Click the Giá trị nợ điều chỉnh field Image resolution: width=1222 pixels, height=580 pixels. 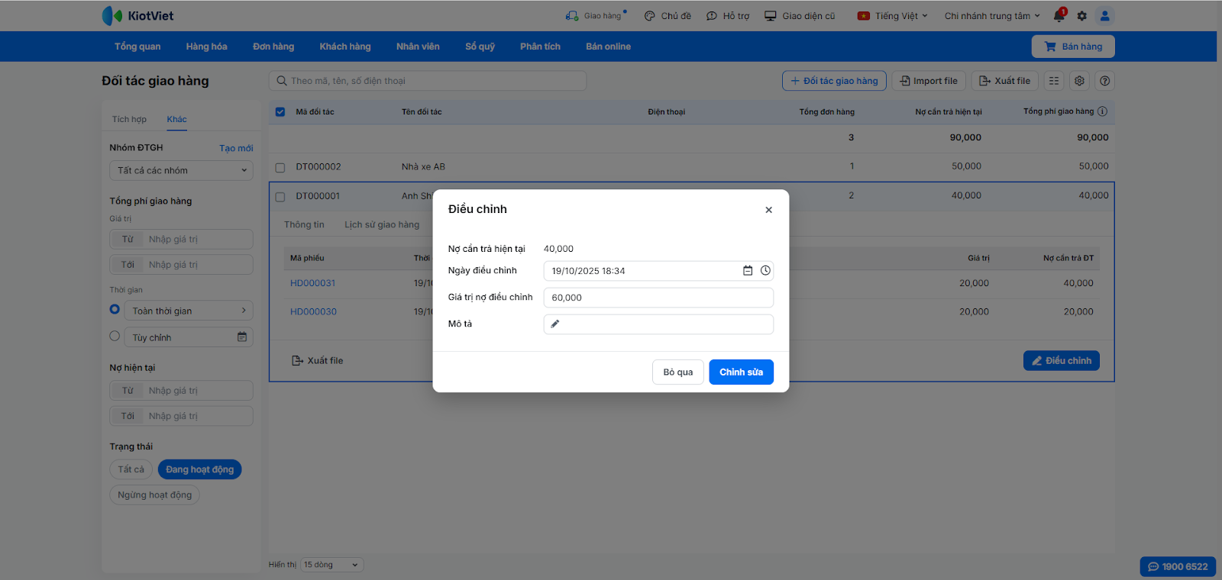(x=658, y=298)
